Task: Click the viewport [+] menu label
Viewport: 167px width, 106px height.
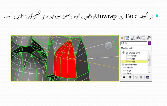Action: pos(14,37)
